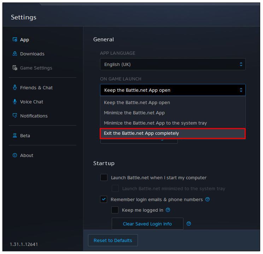Click the Friends & Chat person icon
The image size is (263, 254).
[15, 87]
